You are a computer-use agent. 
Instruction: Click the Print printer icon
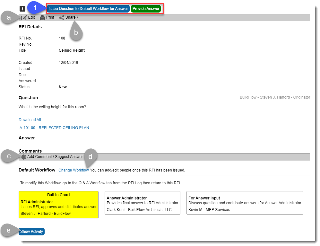[42, 17]
